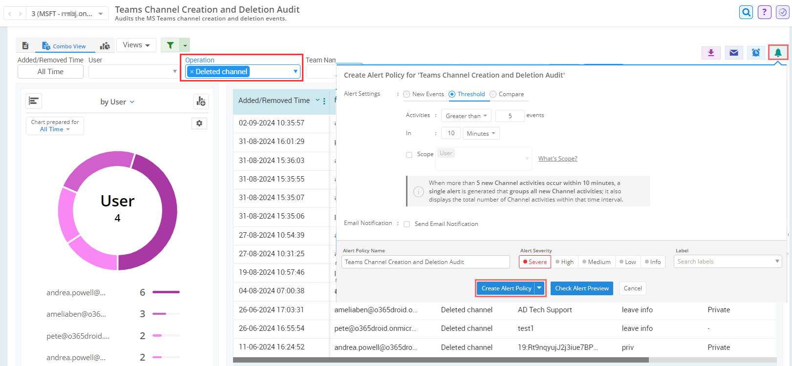792x366 pixels.
Task: Check Send Email Notification
Action: (407, 224)
